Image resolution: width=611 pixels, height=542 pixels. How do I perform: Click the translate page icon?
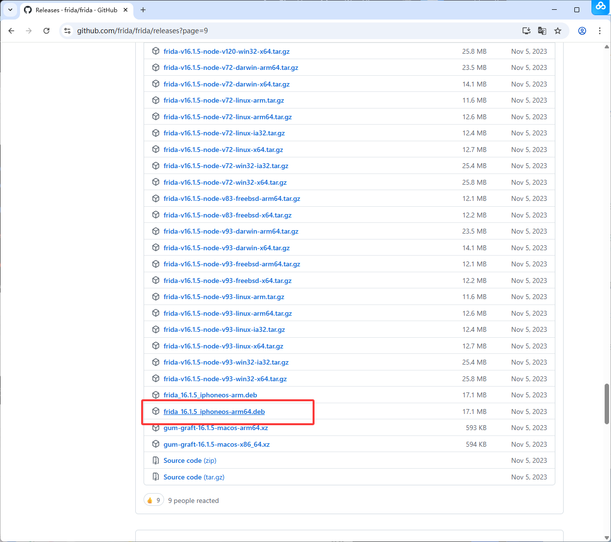point(542,31)
